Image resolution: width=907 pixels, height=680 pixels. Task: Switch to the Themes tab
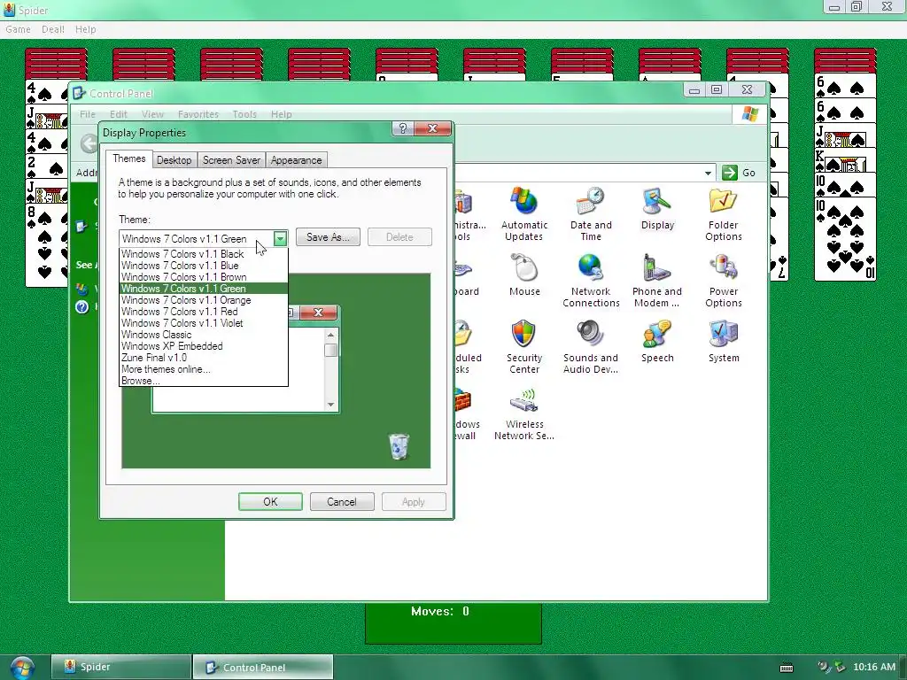tap(129, 159)
